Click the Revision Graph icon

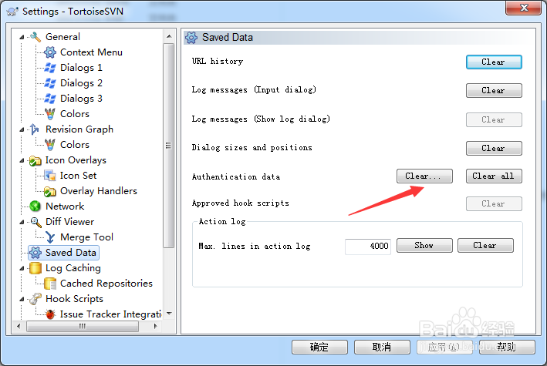tap(35, 129)
